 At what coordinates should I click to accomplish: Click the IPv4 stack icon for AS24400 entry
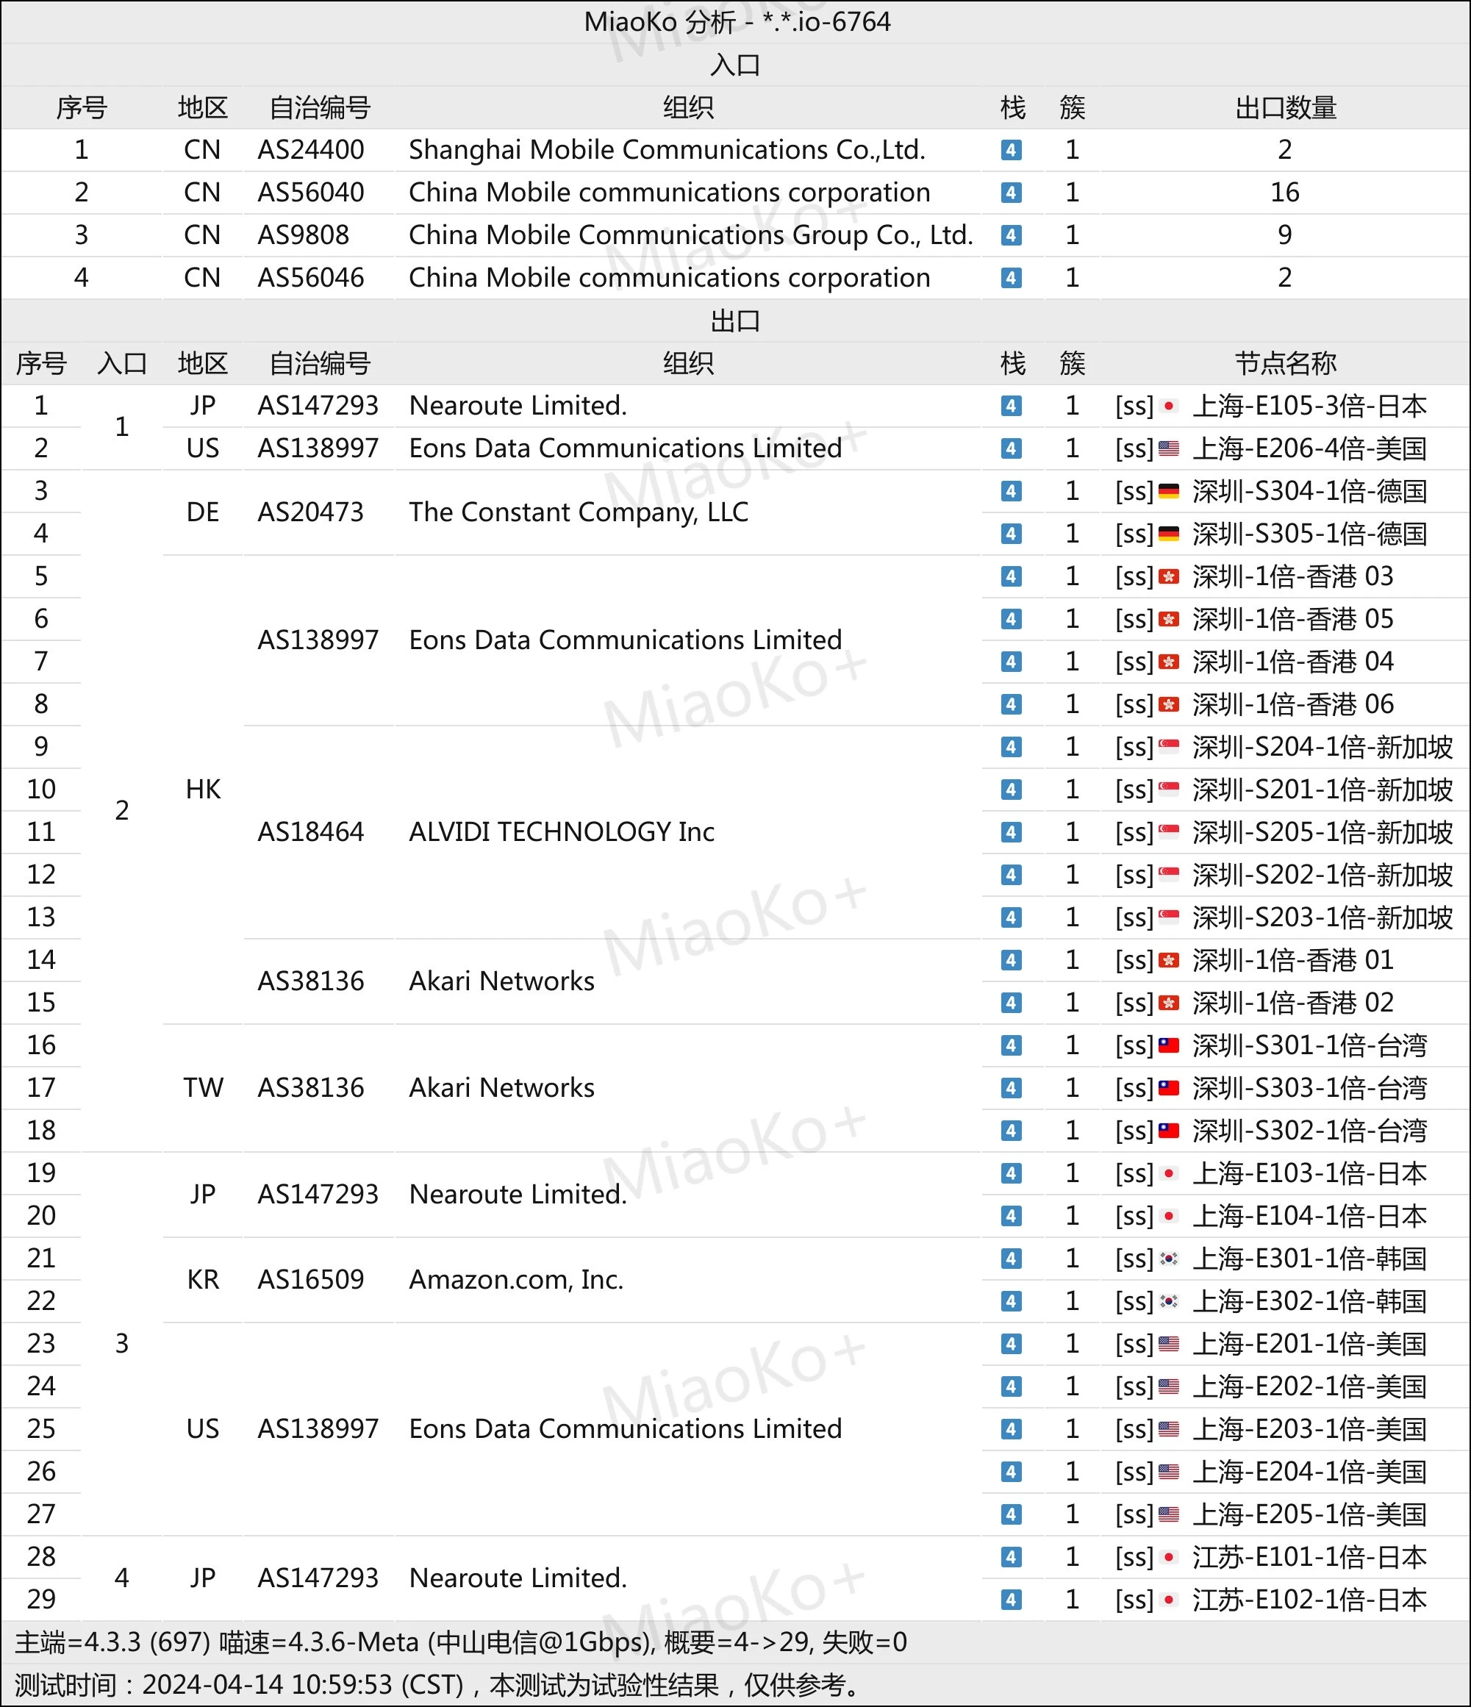[x=1011, y=150]
